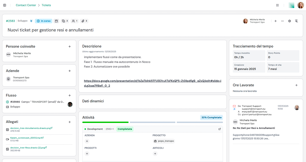The image size is (306, 162).
Task: Open the user profile avatar menu
Action: click(x=301, y=5)
